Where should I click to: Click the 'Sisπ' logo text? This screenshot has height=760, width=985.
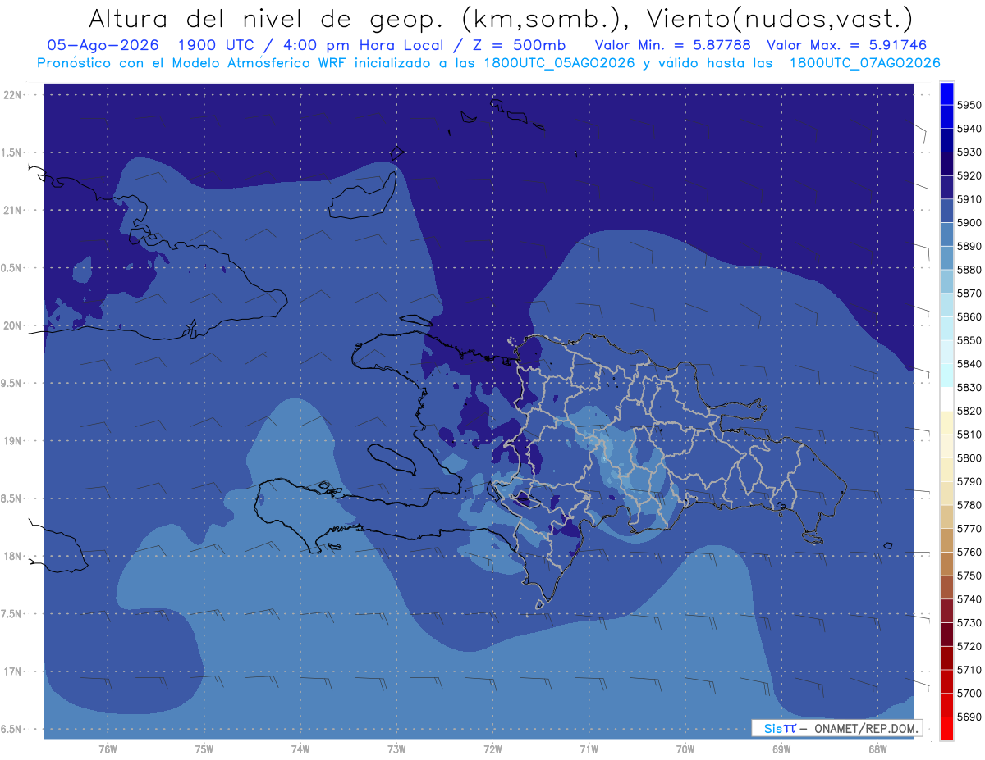pos(779,728)
